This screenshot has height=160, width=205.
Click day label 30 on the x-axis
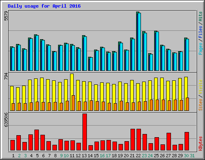click(186, 156)
